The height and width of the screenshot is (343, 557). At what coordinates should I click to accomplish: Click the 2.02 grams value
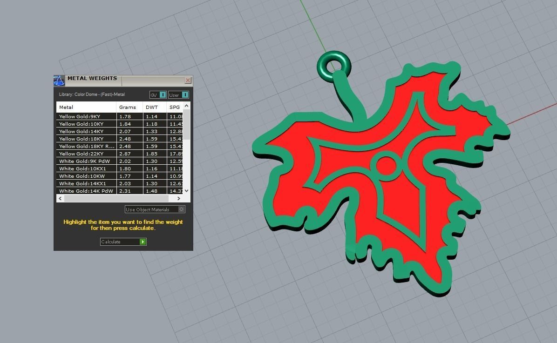[125, 161]
